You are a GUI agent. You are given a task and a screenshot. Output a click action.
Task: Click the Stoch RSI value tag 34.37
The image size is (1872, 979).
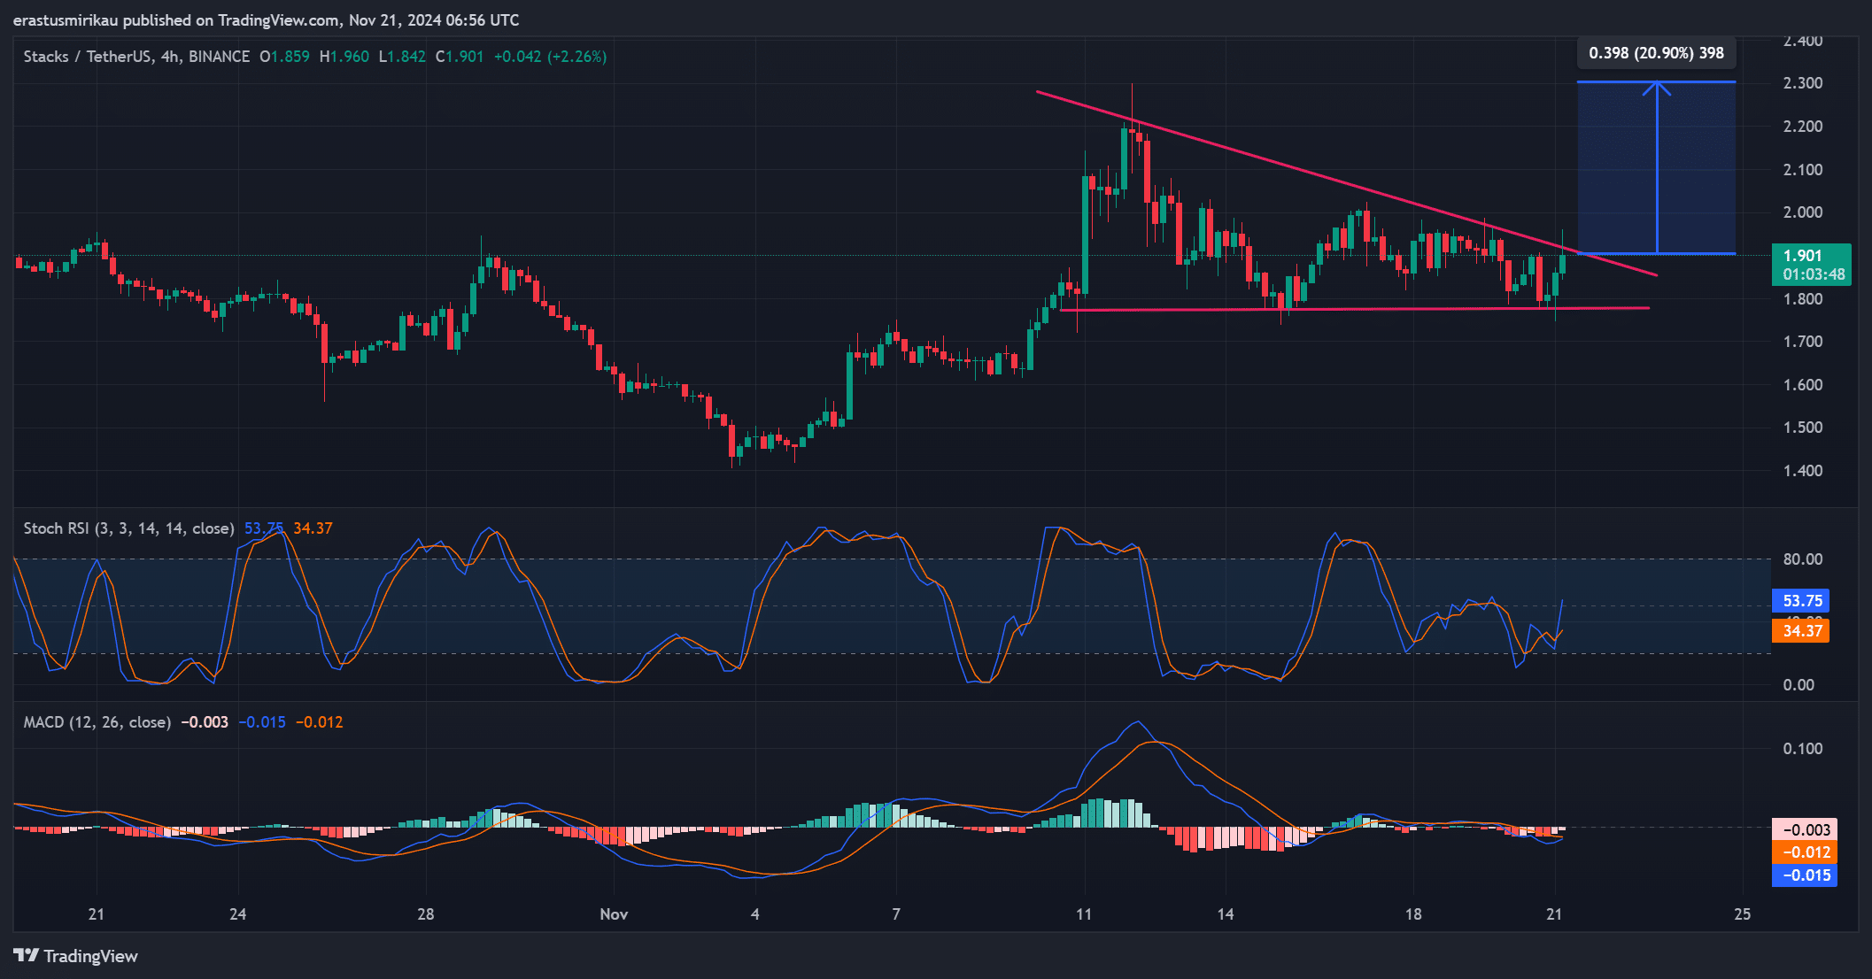point(1801,631)
